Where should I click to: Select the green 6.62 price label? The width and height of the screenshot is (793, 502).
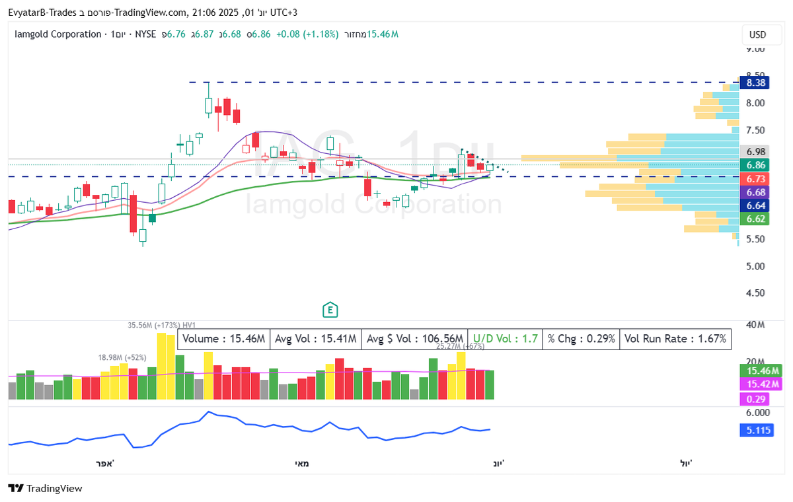tap(755, 219)
